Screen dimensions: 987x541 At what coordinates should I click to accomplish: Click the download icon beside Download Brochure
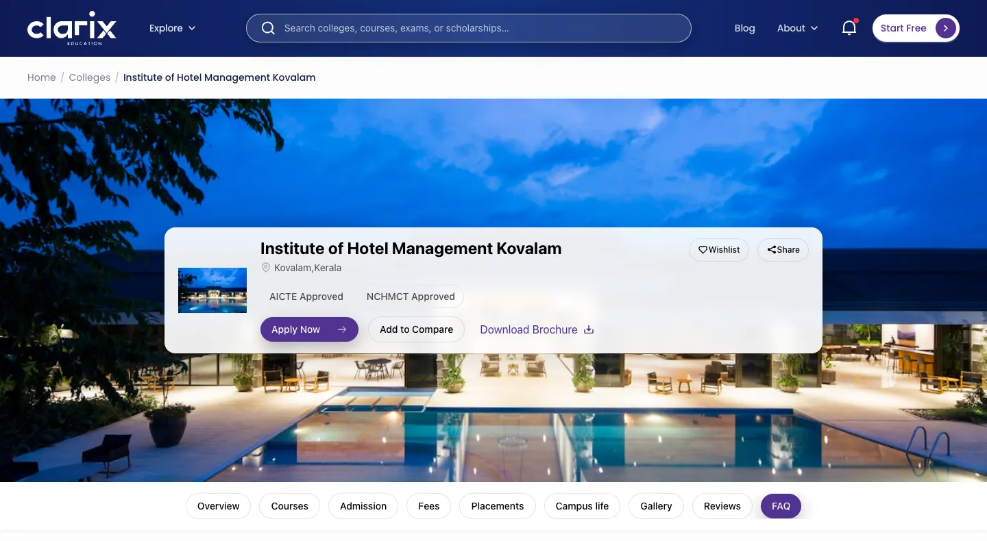588,329
